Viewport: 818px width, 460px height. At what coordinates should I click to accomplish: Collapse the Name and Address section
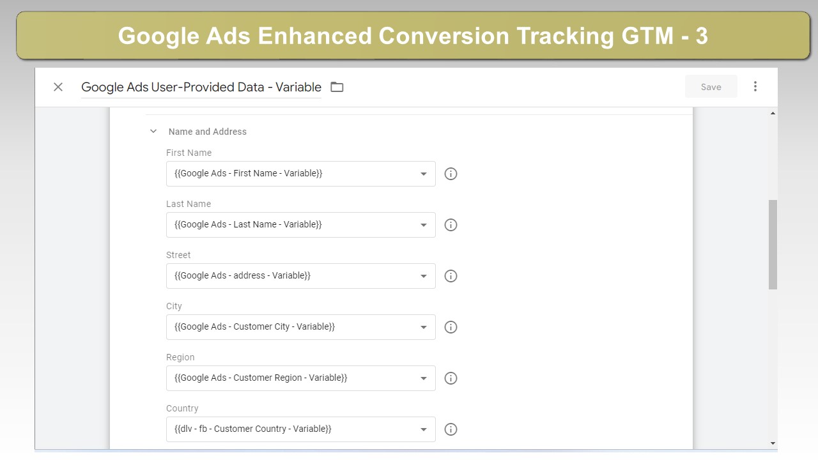pos(153,132)
